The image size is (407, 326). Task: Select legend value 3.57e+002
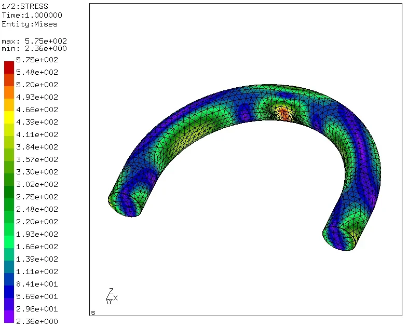tap(37, 159)
